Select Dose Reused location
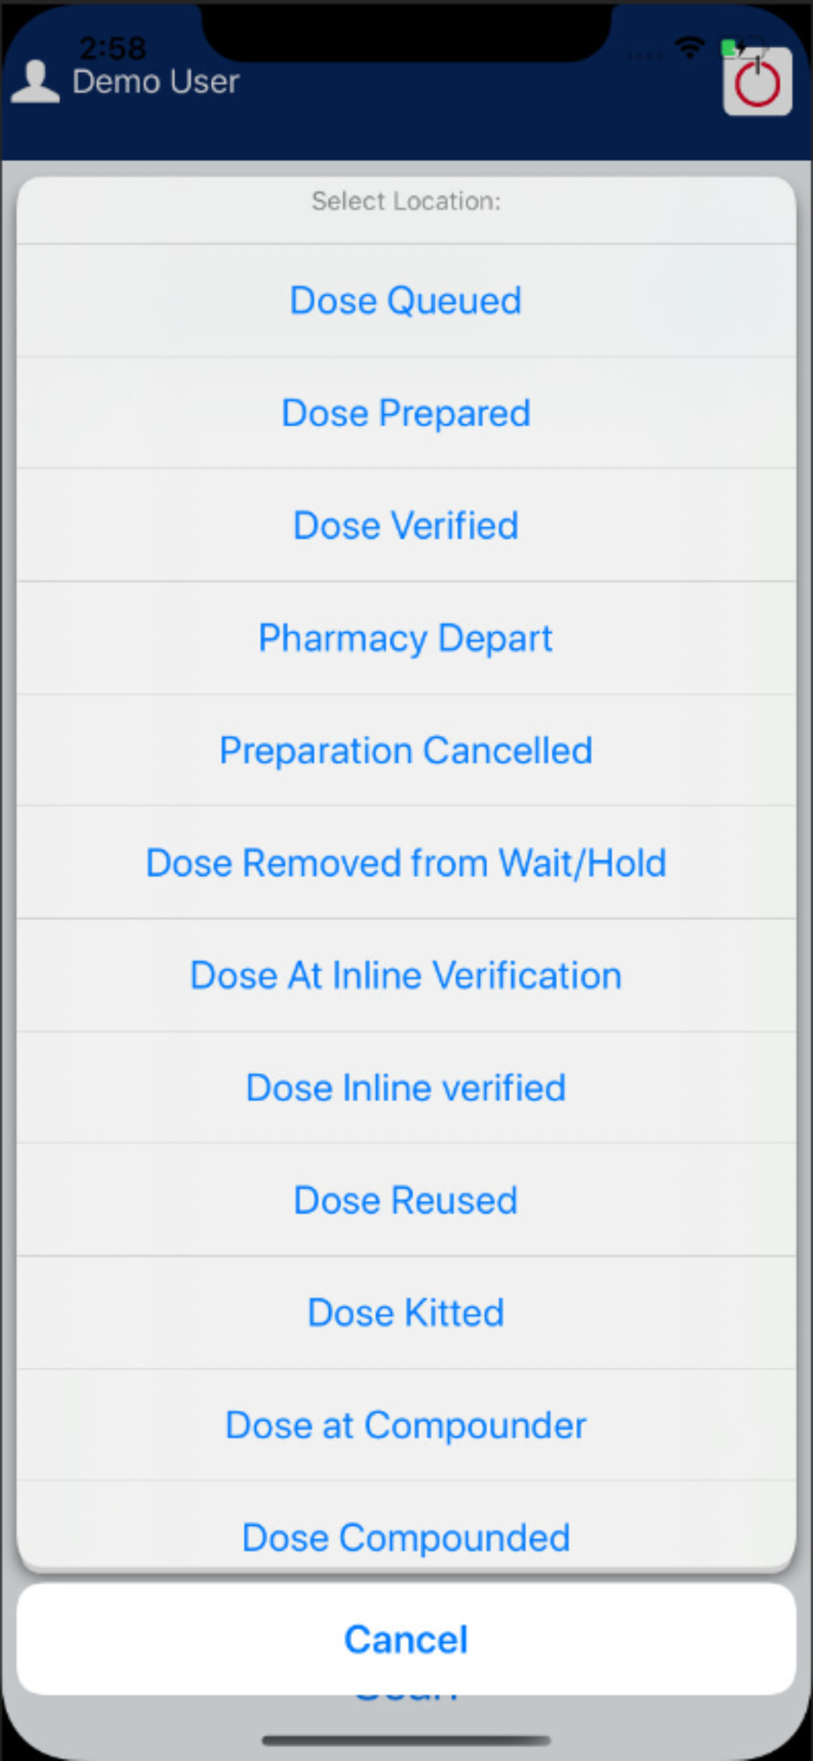 pyautogui.click(x=406, y=1201)
